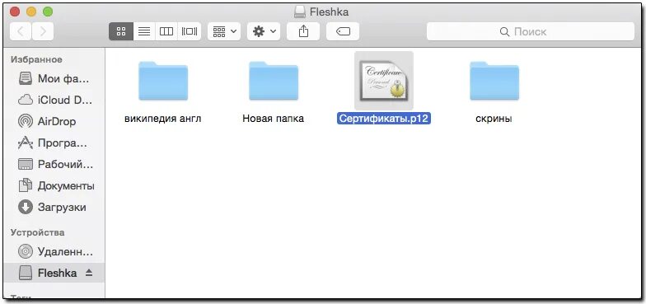Click the скрины folder name

point(494,119)
